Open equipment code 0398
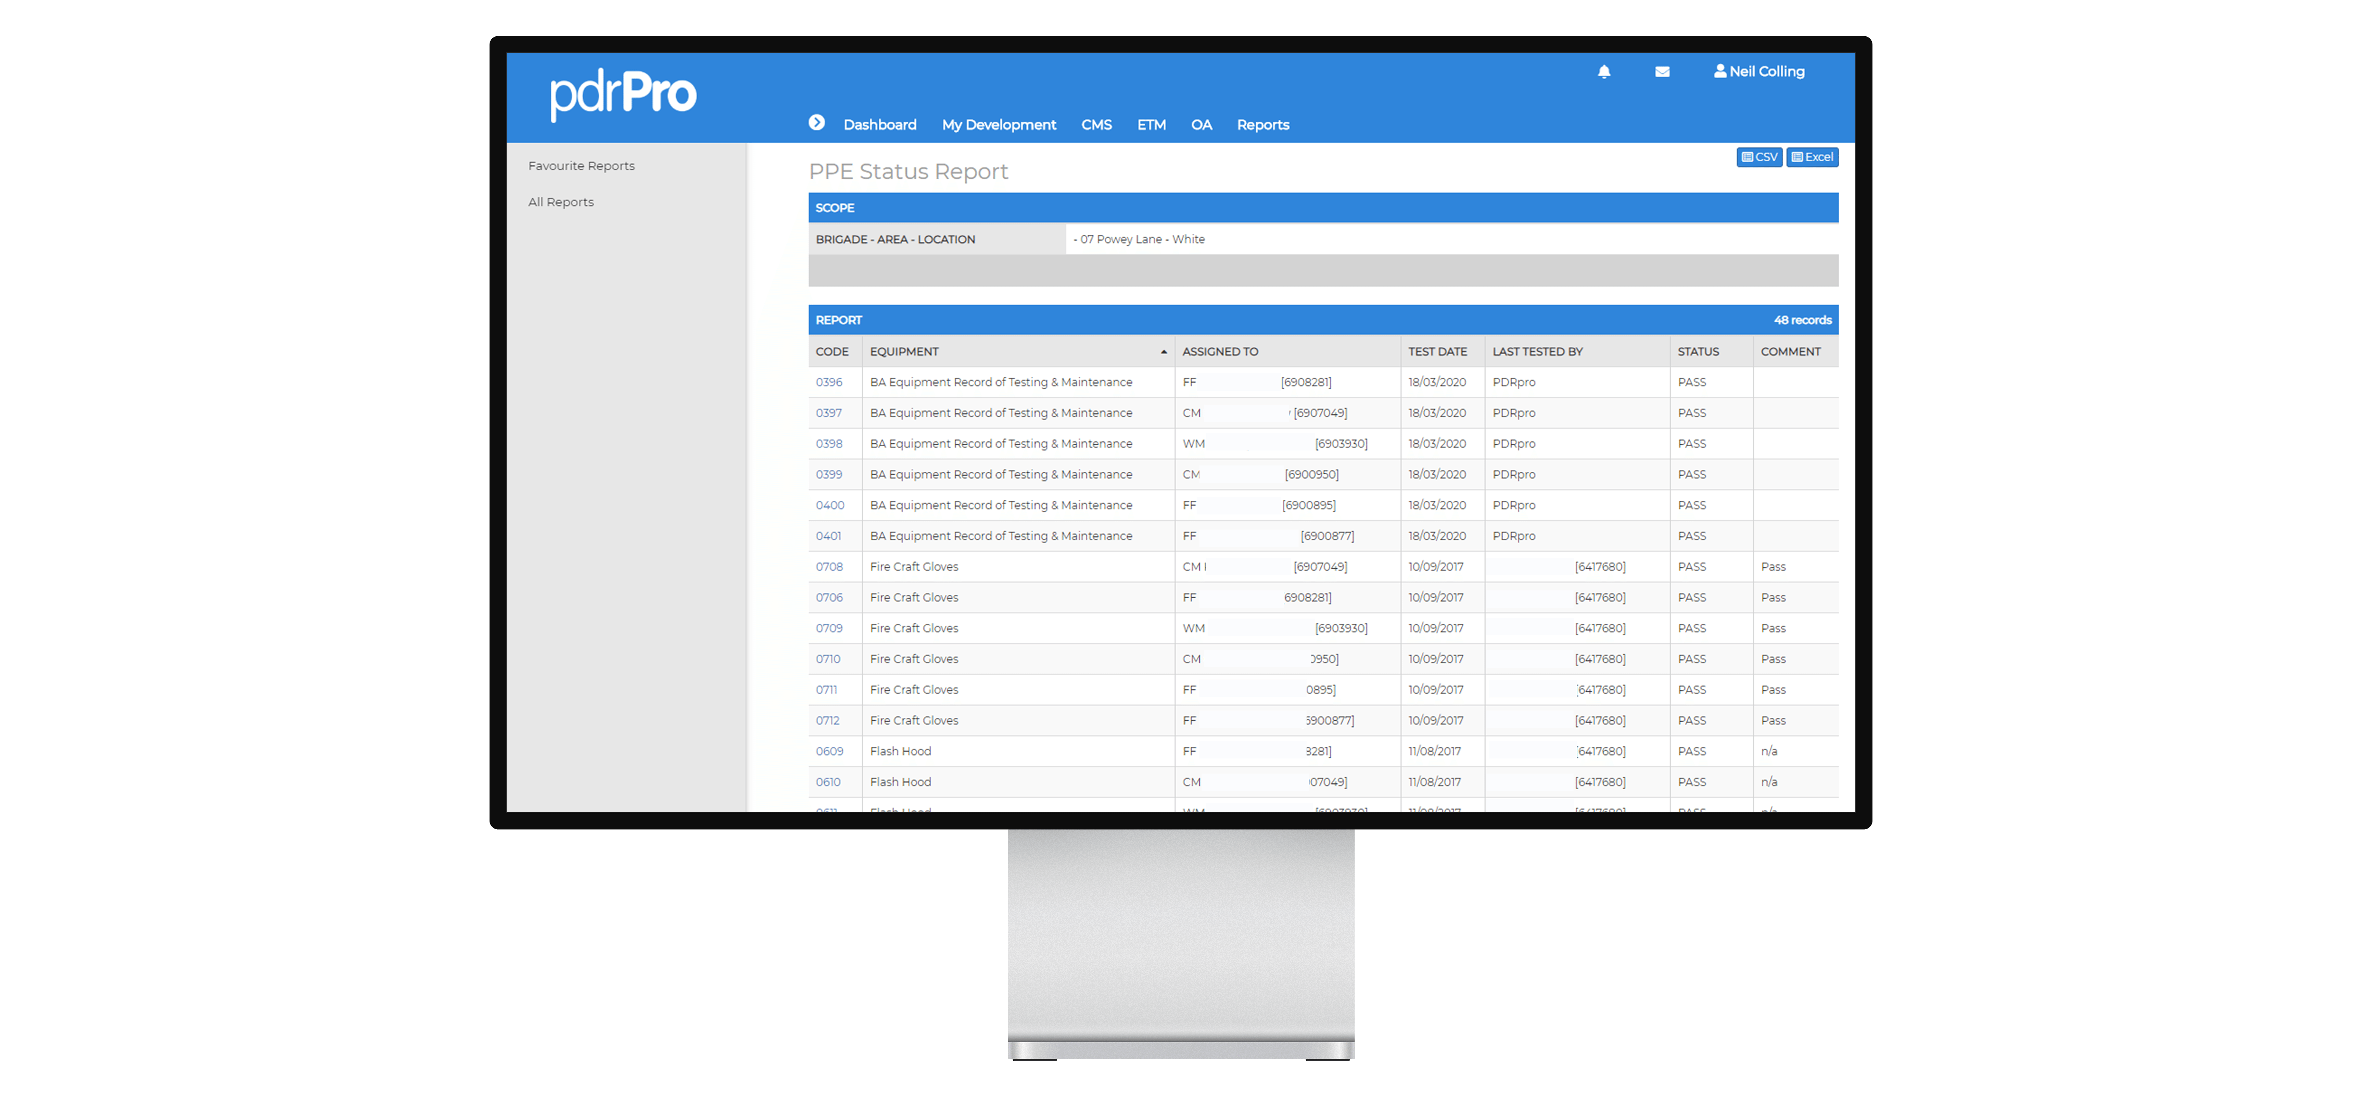This screenshot has height=1110, width=2362. [x=829, y=444]
